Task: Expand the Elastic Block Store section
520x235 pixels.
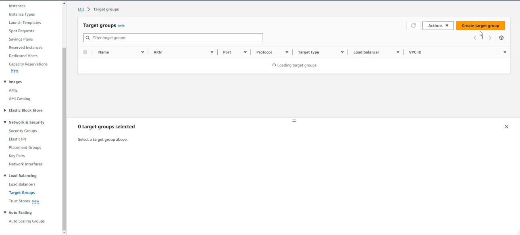Action: click(5, 110)
